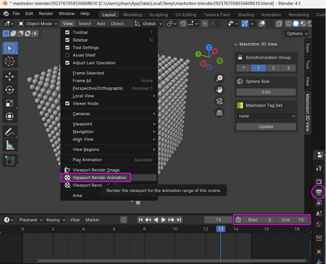Open Global transform orientation dropdown
The height and width of the screenshot is (264, 326).
(x=148, y=24)
